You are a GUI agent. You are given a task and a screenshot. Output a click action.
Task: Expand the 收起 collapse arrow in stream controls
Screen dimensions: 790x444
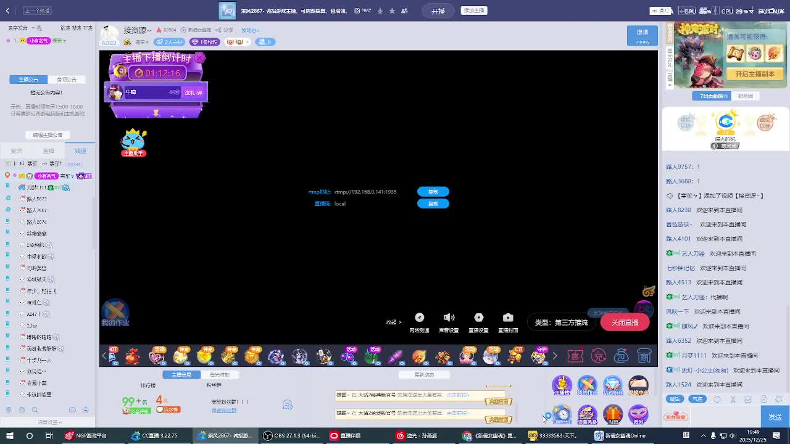click(394, 322)
